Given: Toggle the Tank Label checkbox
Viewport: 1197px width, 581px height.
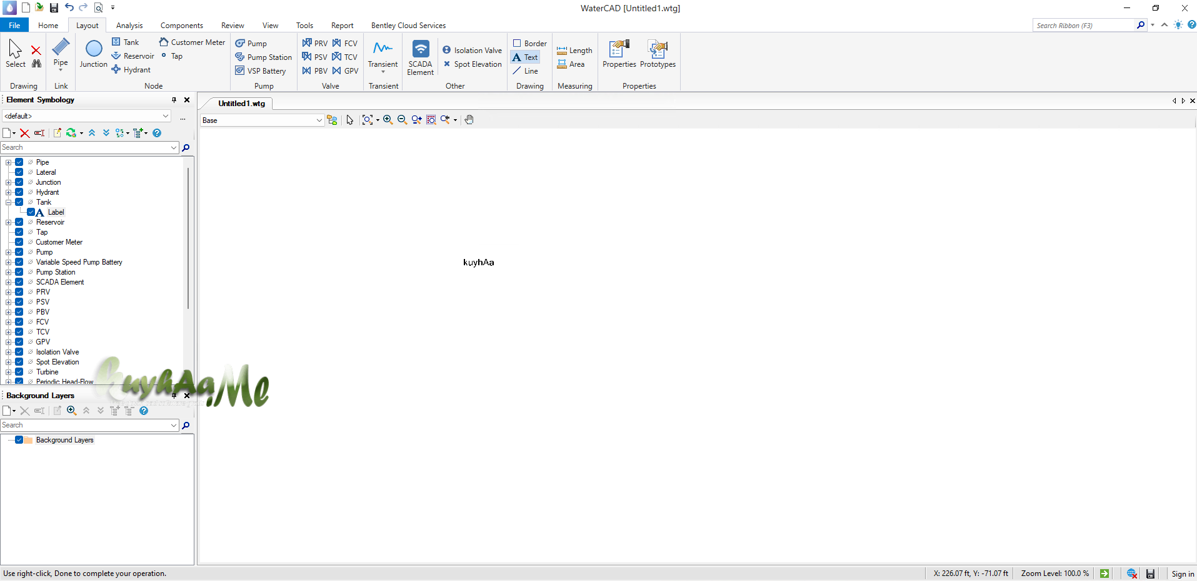Looking at the screenshot, I should click(31, 212).
